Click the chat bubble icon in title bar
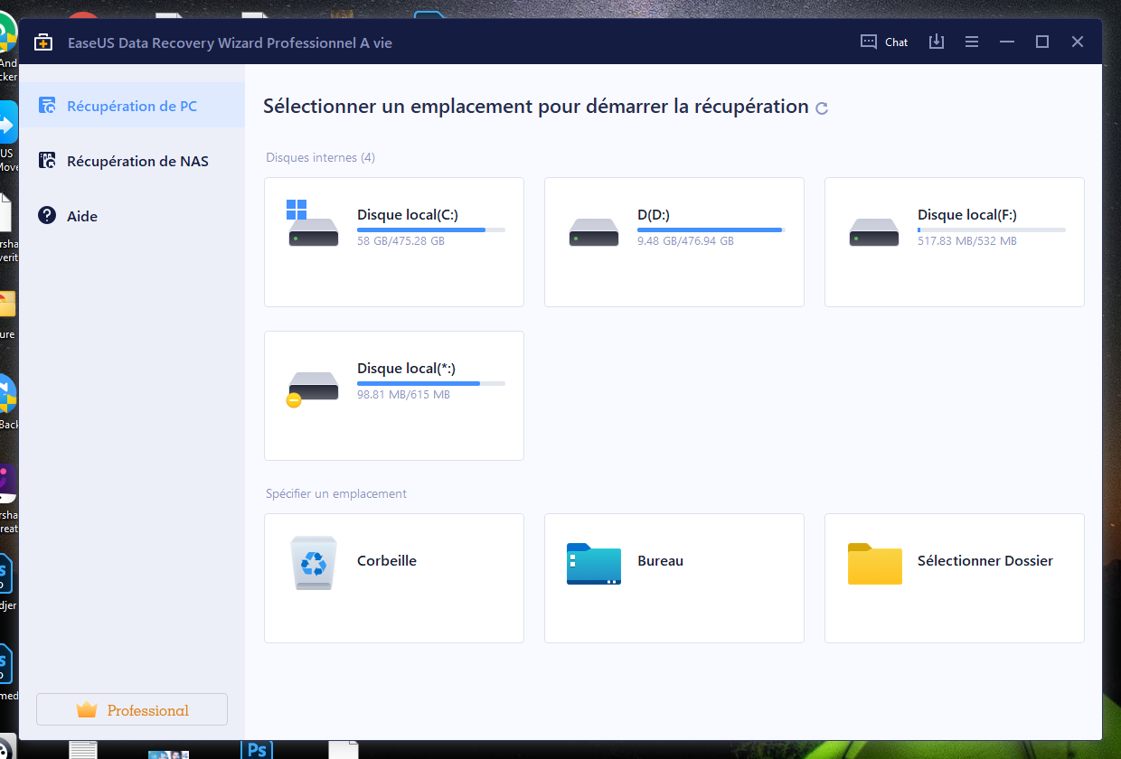1121x759 pixels. tap(869, 42)
